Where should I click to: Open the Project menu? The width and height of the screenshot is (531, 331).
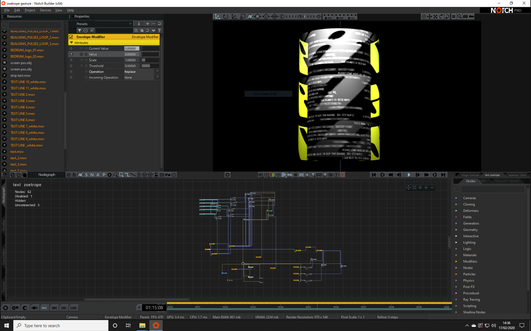[x=30, y=10]
